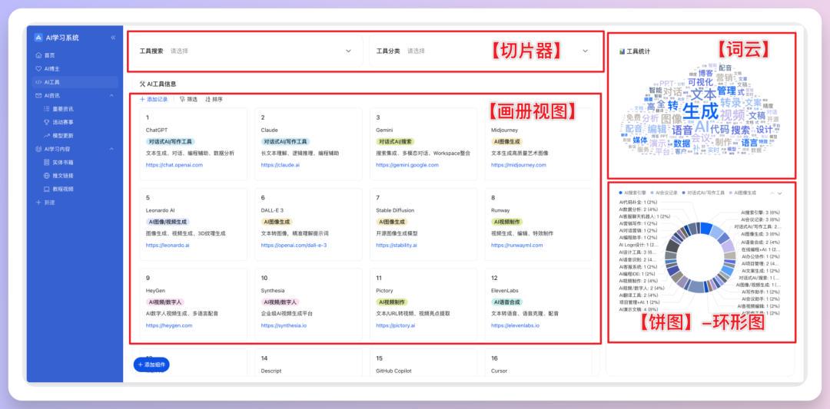This screenshot has height=409, width=830.
Task: Click the 排序 sort button
Action: pyautogui.click(x=214, y=99)
